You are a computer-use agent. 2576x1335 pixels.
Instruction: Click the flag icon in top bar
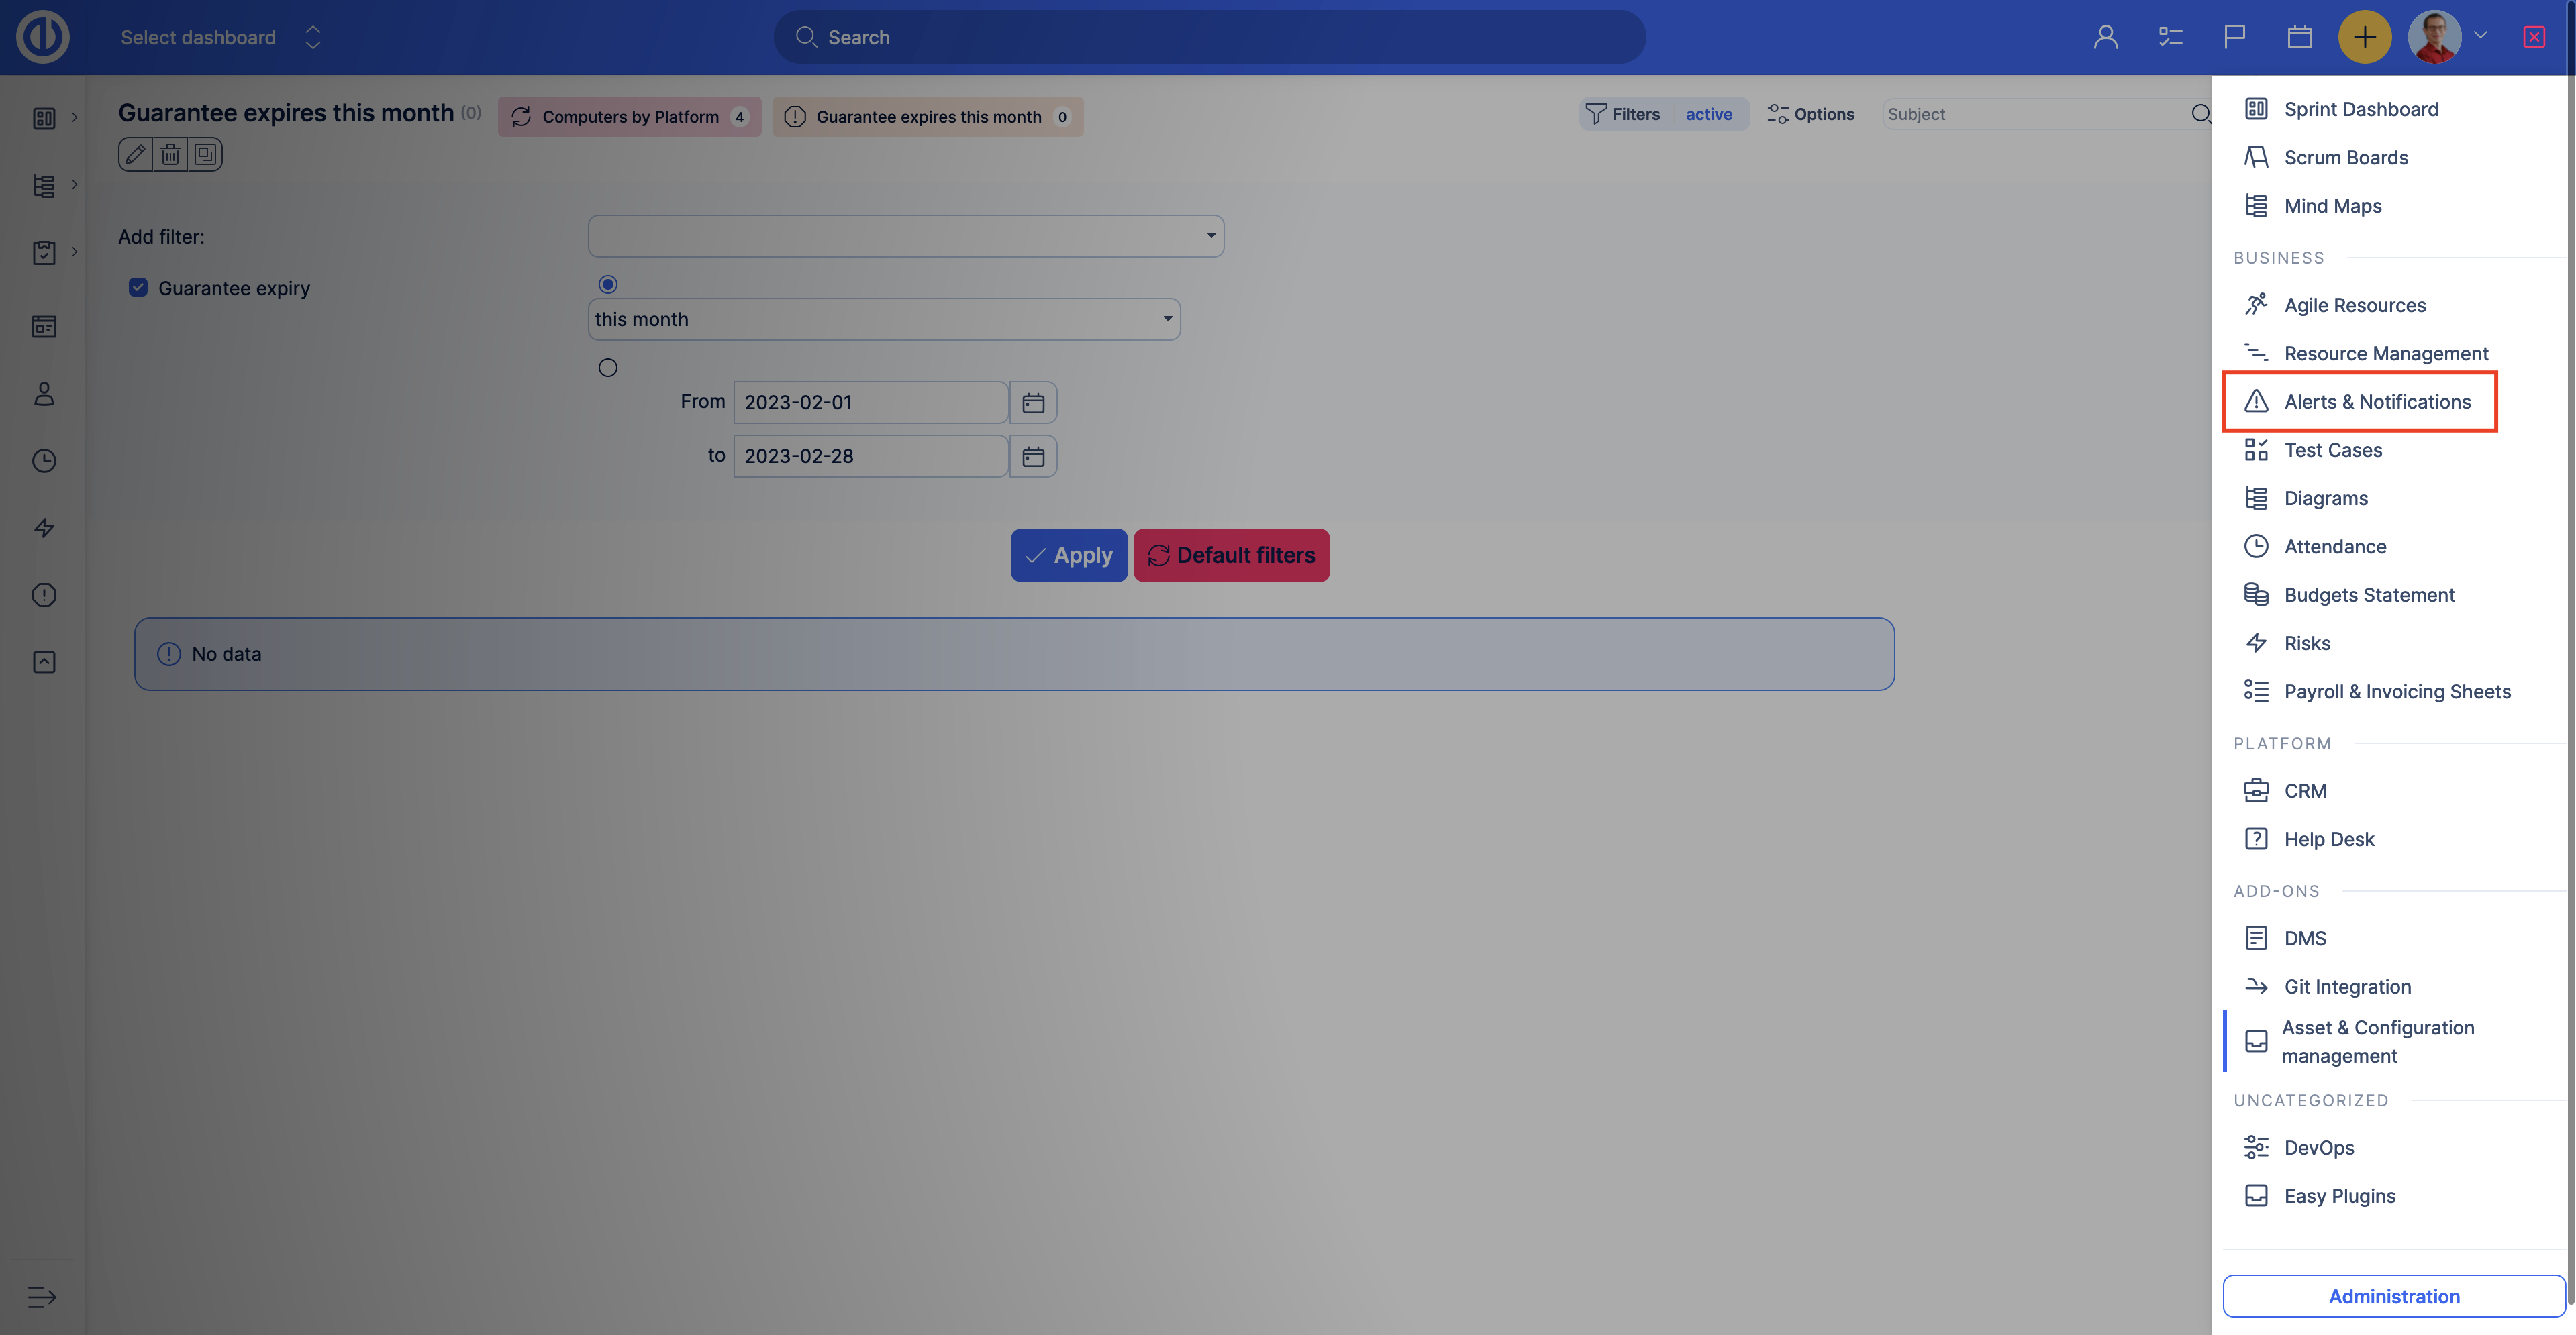coord(2234,37)
